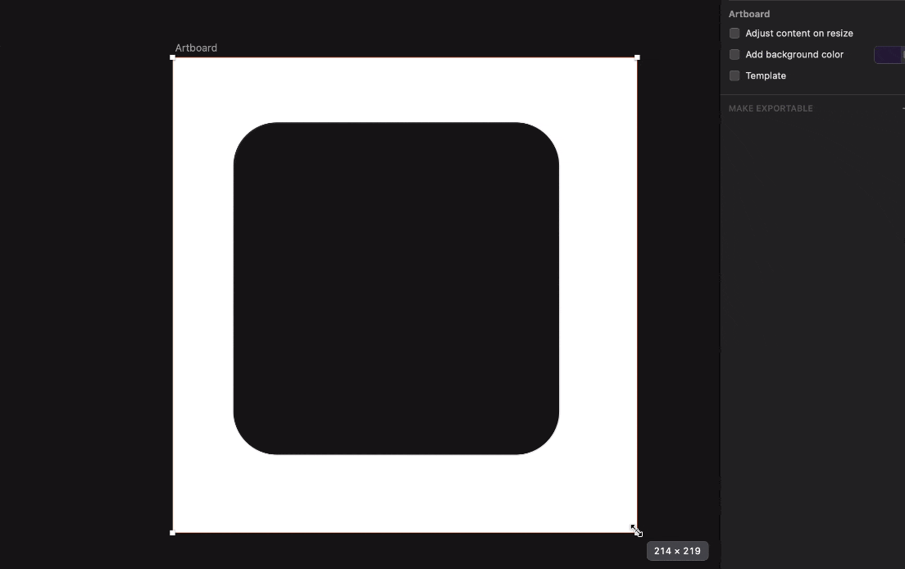Click the top-right artboard resize handle

click(637, 57)
